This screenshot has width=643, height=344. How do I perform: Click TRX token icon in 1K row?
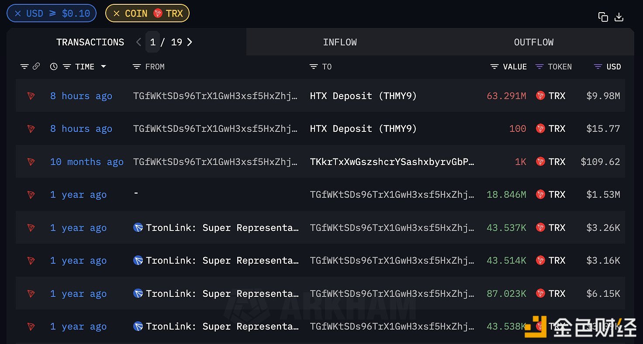(540, 162)
